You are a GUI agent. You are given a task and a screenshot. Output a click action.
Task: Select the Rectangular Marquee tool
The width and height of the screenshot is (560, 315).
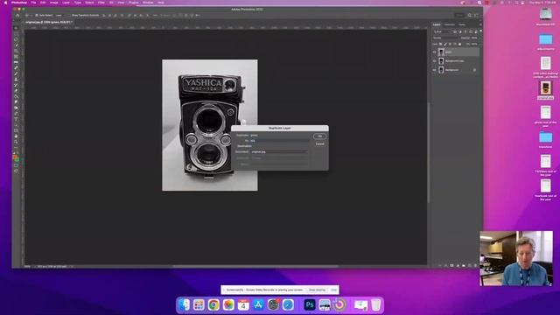16,33
